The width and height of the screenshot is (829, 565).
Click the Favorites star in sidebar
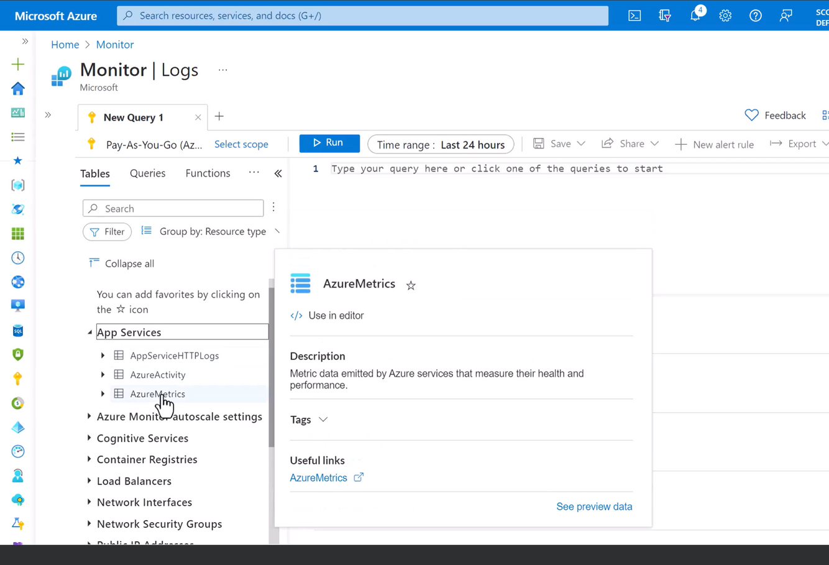point(18,160)
